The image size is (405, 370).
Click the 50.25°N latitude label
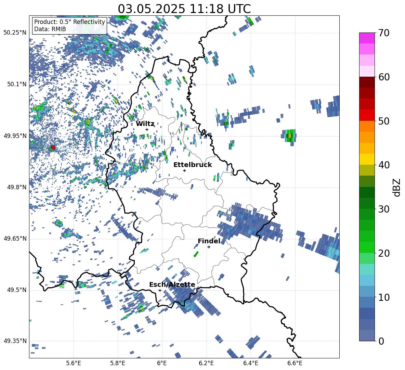tap(15, 33)
